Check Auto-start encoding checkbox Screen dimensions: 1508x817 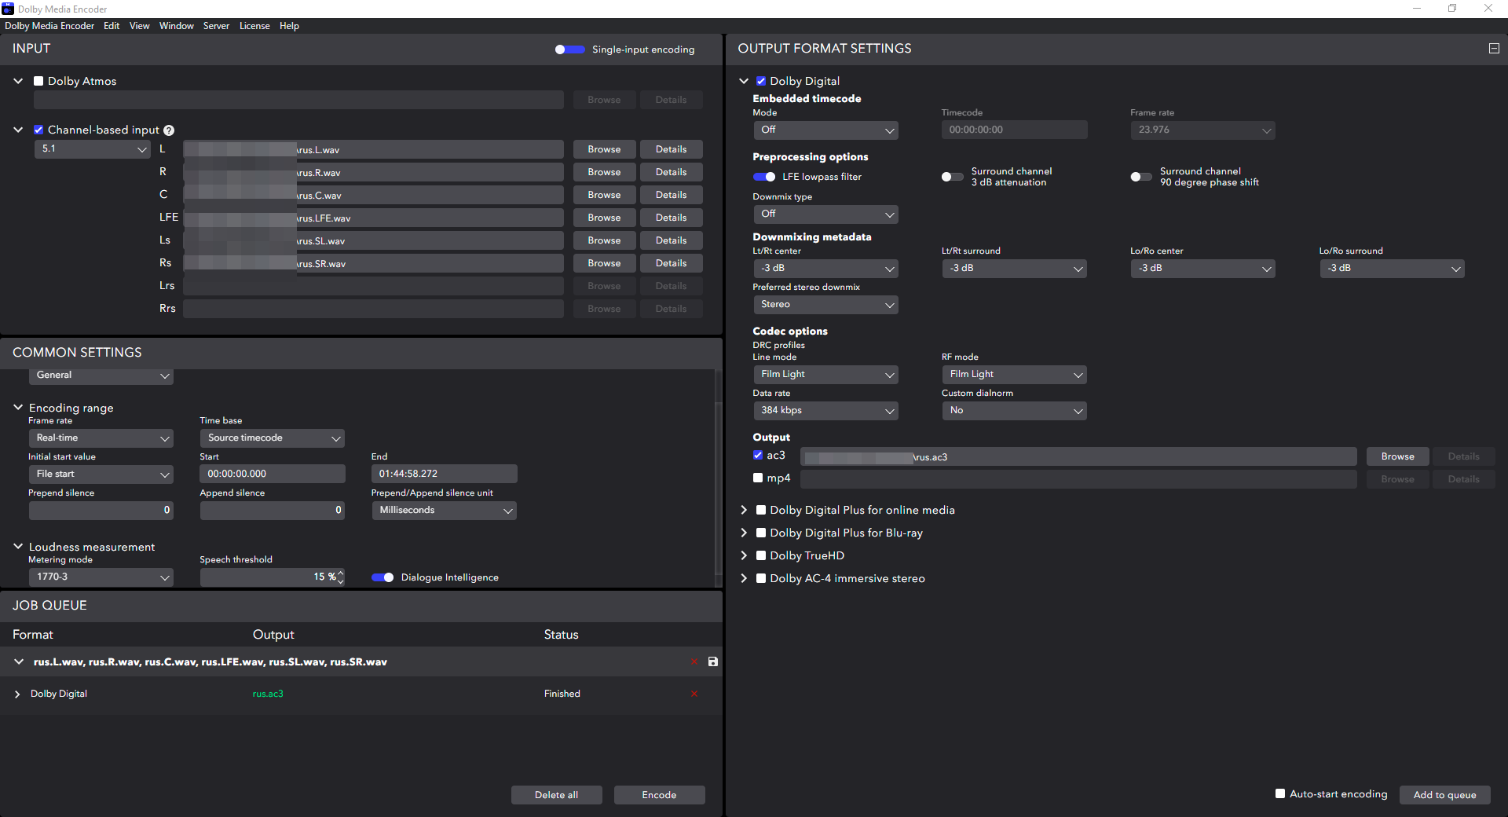coord(1280,793)
